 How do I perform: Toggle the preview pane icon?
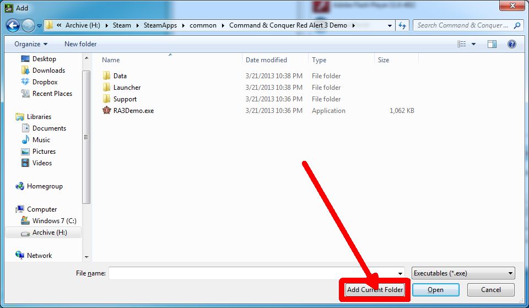(x=492, y=44)
